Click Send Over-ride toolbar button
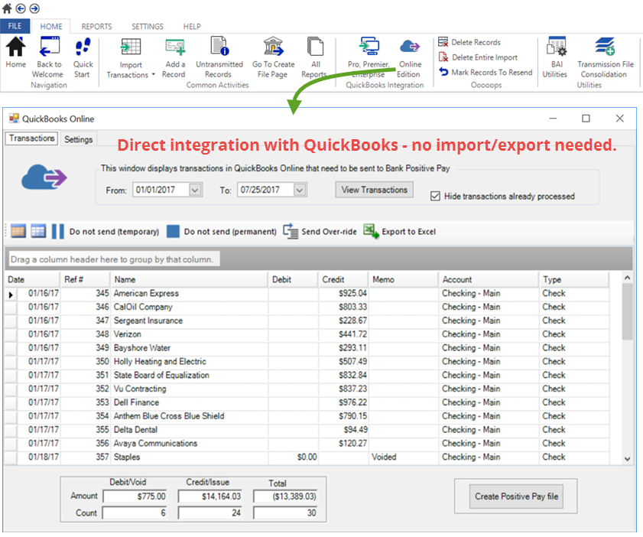 [291, 231]
